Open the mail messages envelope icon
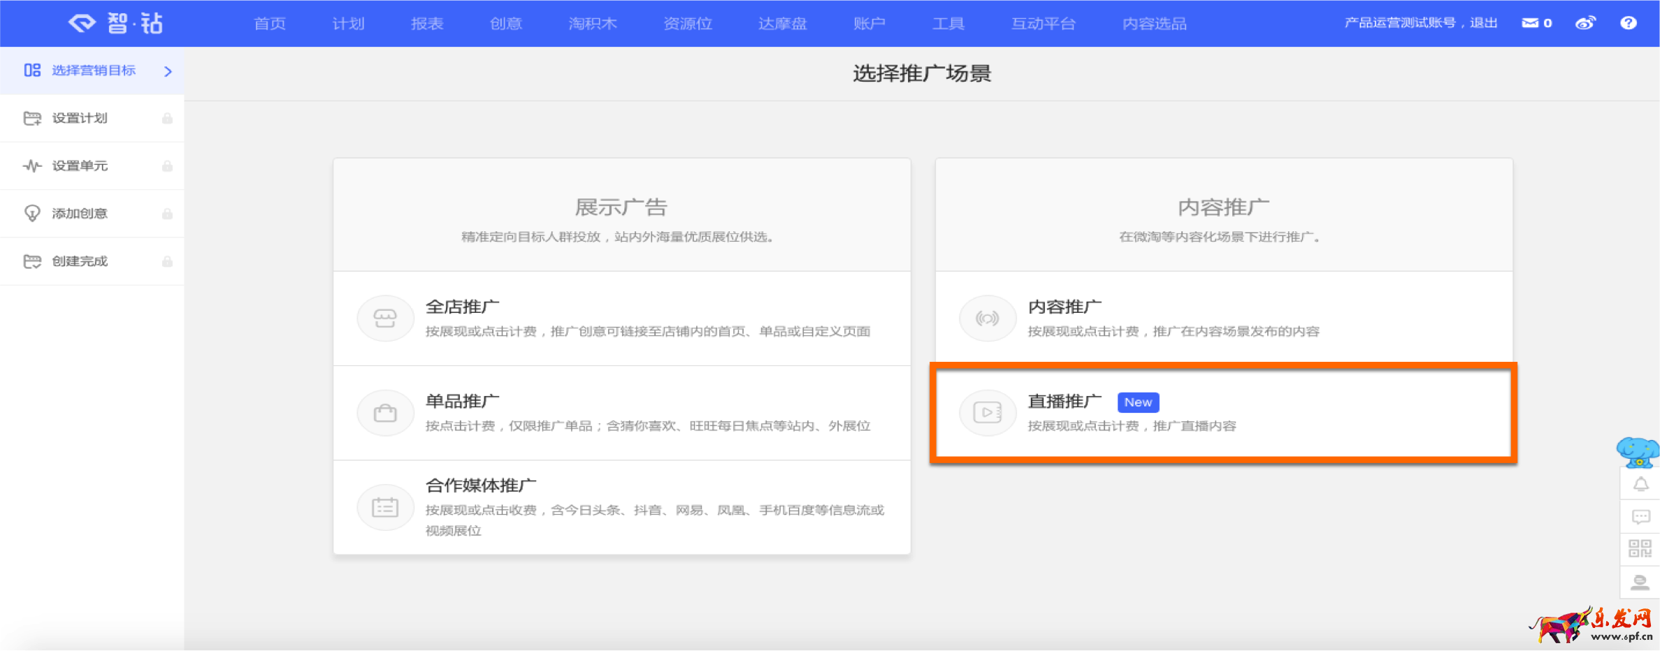The height and width of the screenshot is (651, 1660). coord(1530,23)
